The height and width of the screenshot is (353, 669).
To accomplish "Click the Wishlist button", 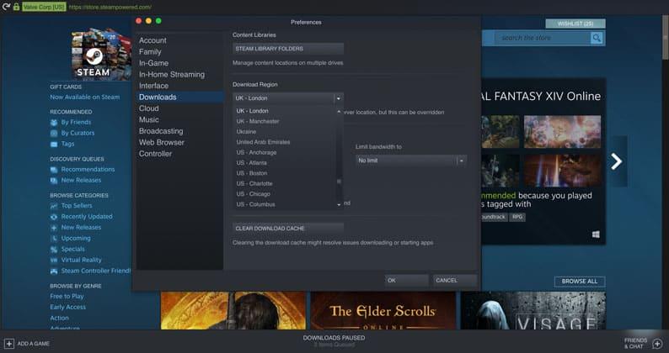I will [575, 24].
